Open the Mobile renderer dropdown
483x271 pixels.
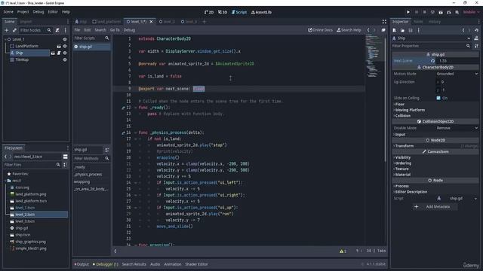(471, 12)
